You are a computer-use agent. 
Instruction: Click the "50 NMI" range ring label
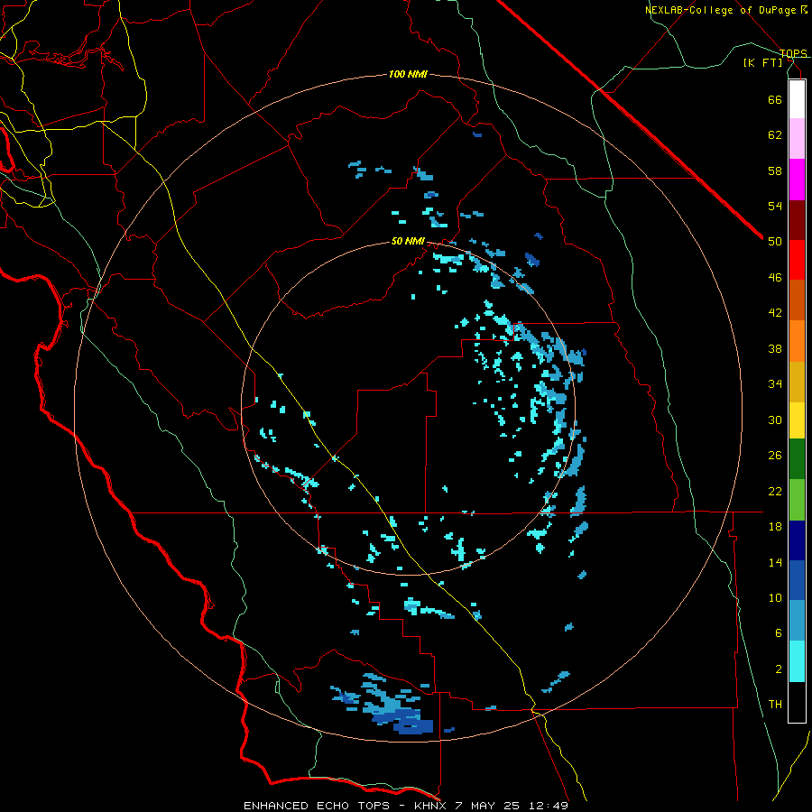[x=408, y=241]
